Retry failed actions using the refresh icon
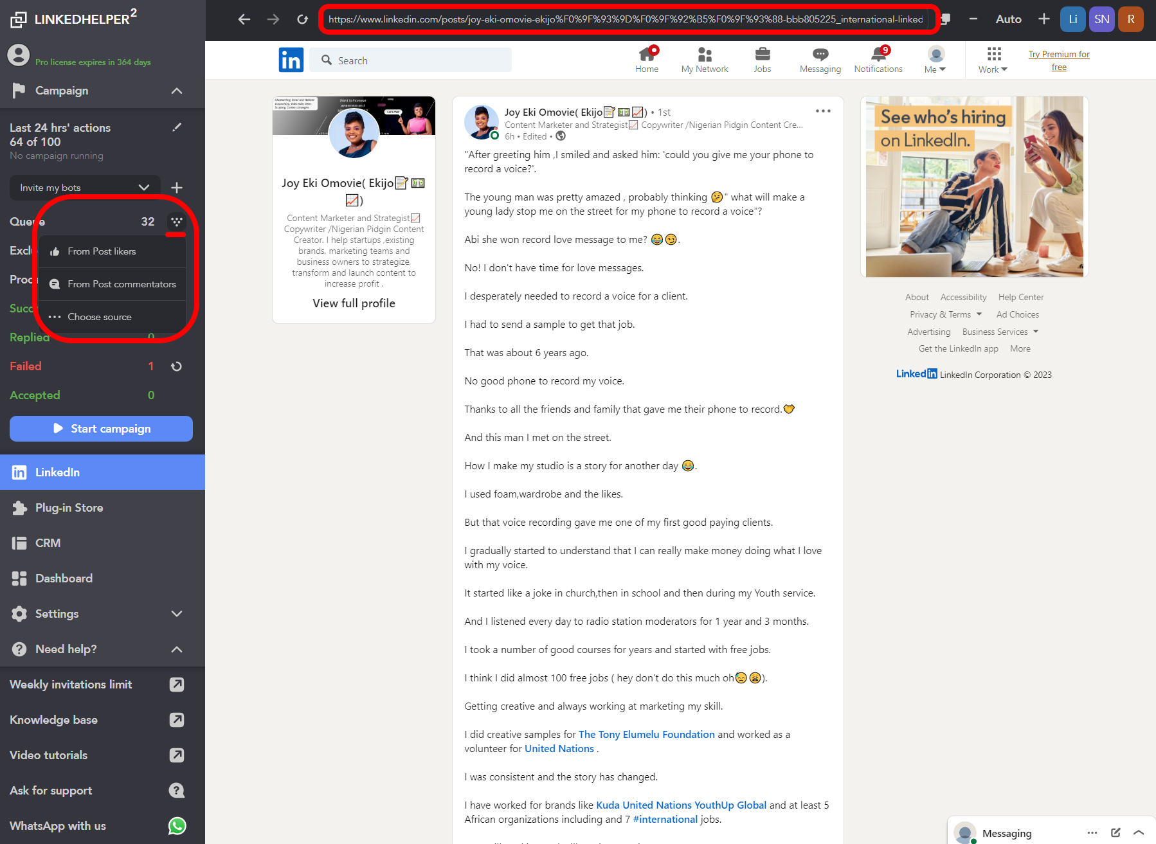Image resolution: width=1156 pixels, height=844 pixels. pyautogui.click(x=176, y=366)
